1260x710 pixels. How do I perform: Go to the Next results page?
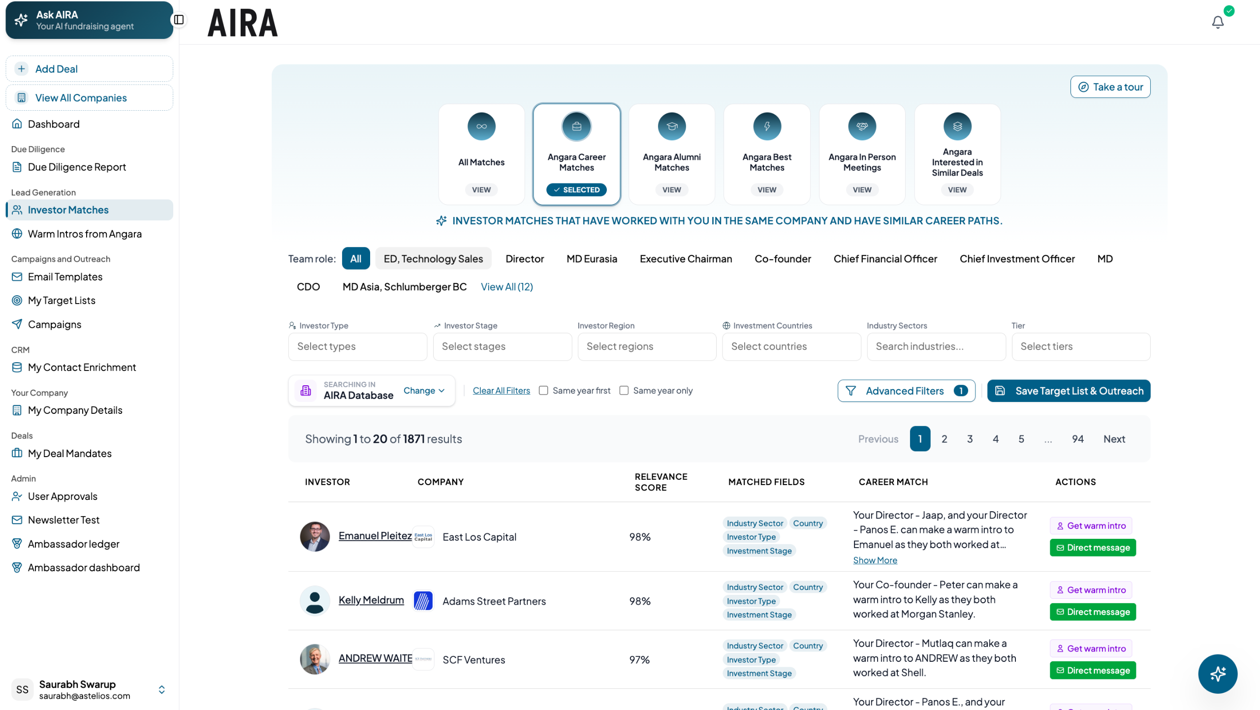1114,438
